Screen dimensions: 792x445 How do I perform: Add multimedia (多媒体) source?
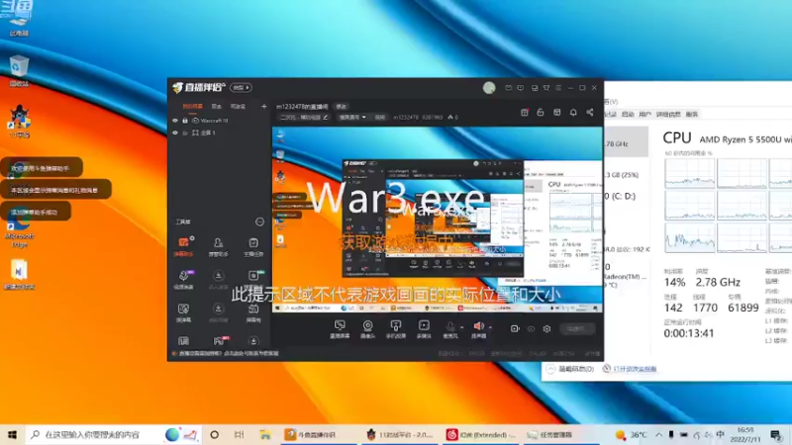pyautogui.click(x=424, y=329)
